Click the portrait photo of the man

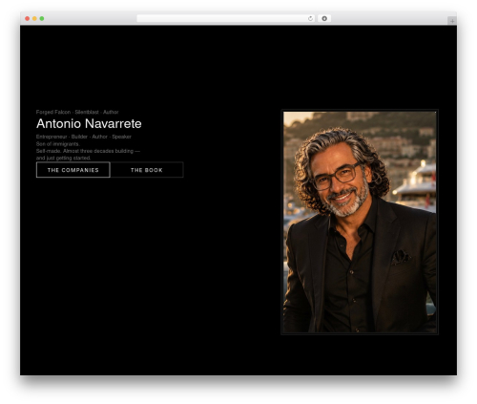click(360, 222)
